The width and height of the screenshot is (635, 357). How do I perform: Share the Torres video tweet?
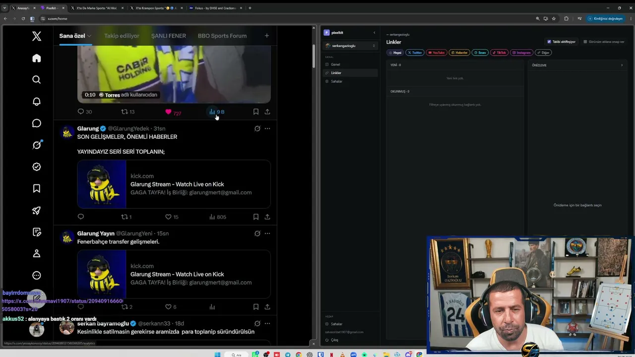pos(267,112)
